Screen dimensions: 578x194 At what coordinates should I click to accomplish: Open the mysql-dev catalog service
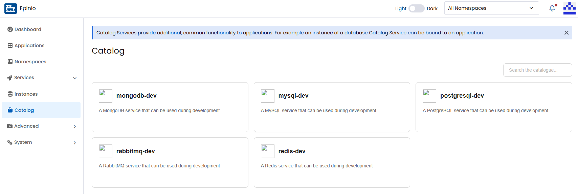[332, 107]
